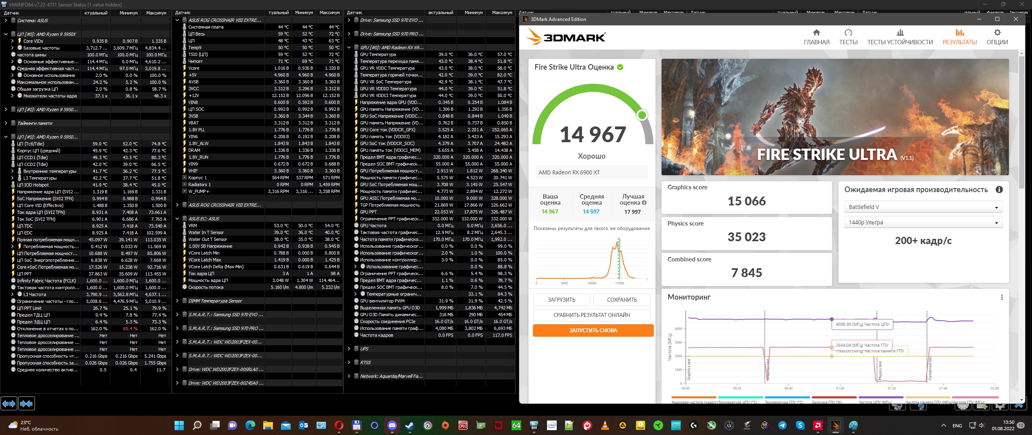Click the ТЕСТЫ gauge icon
Viewport: 1032px width, 435px height.
(x=848, y=33)
